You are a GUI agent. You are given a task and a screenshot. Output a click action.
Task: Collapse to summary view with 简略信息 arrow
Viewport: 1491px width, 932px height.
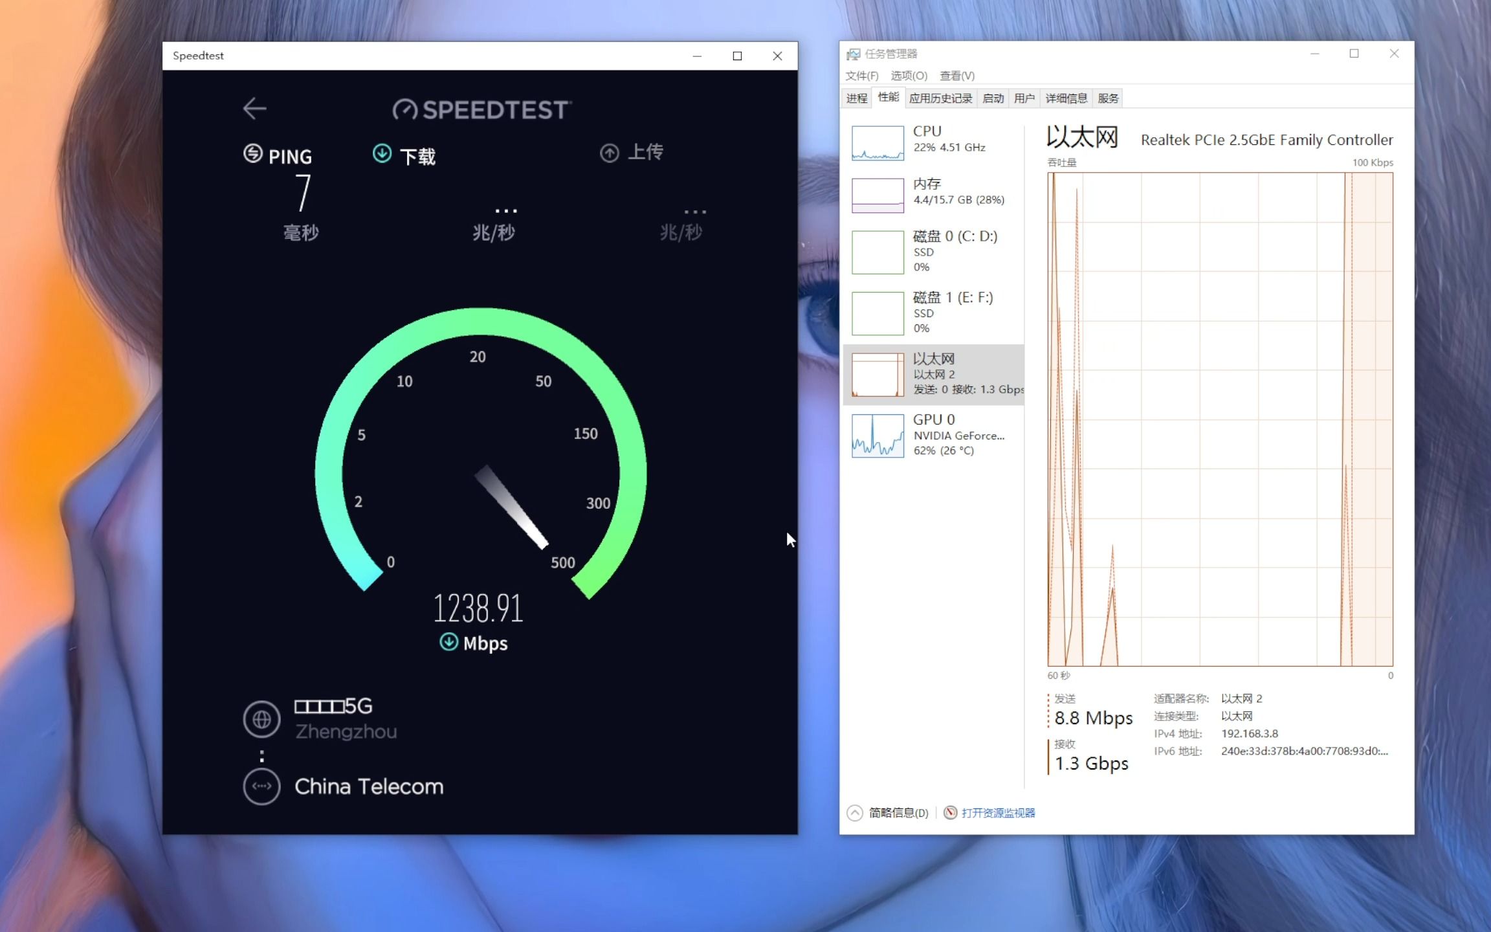[855, 813]
